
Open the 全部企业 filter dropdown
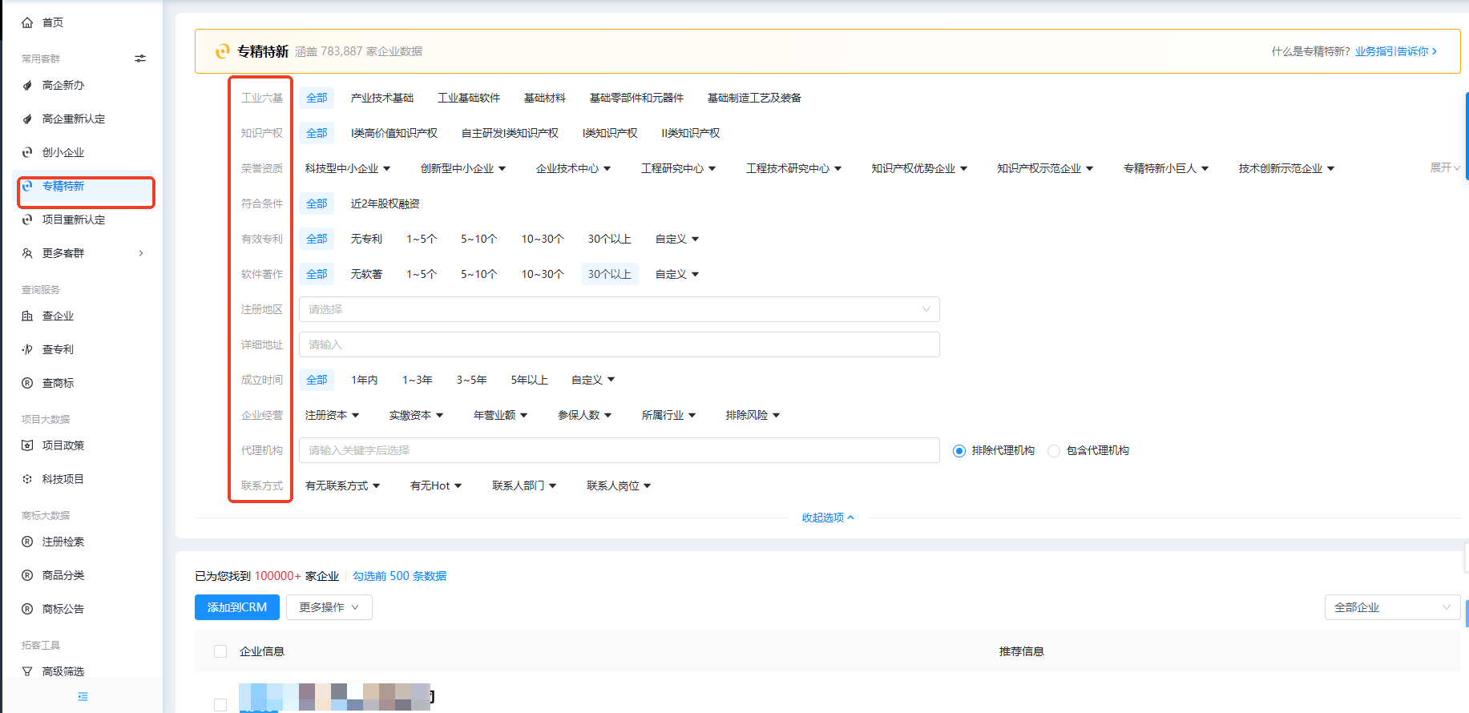(x=1391, y=607)
